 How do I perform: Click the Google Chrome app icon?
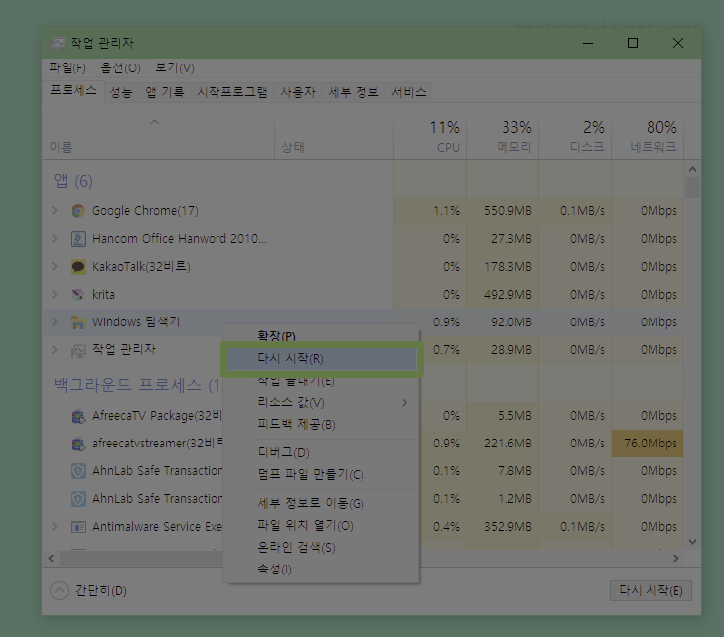[78, 211]
